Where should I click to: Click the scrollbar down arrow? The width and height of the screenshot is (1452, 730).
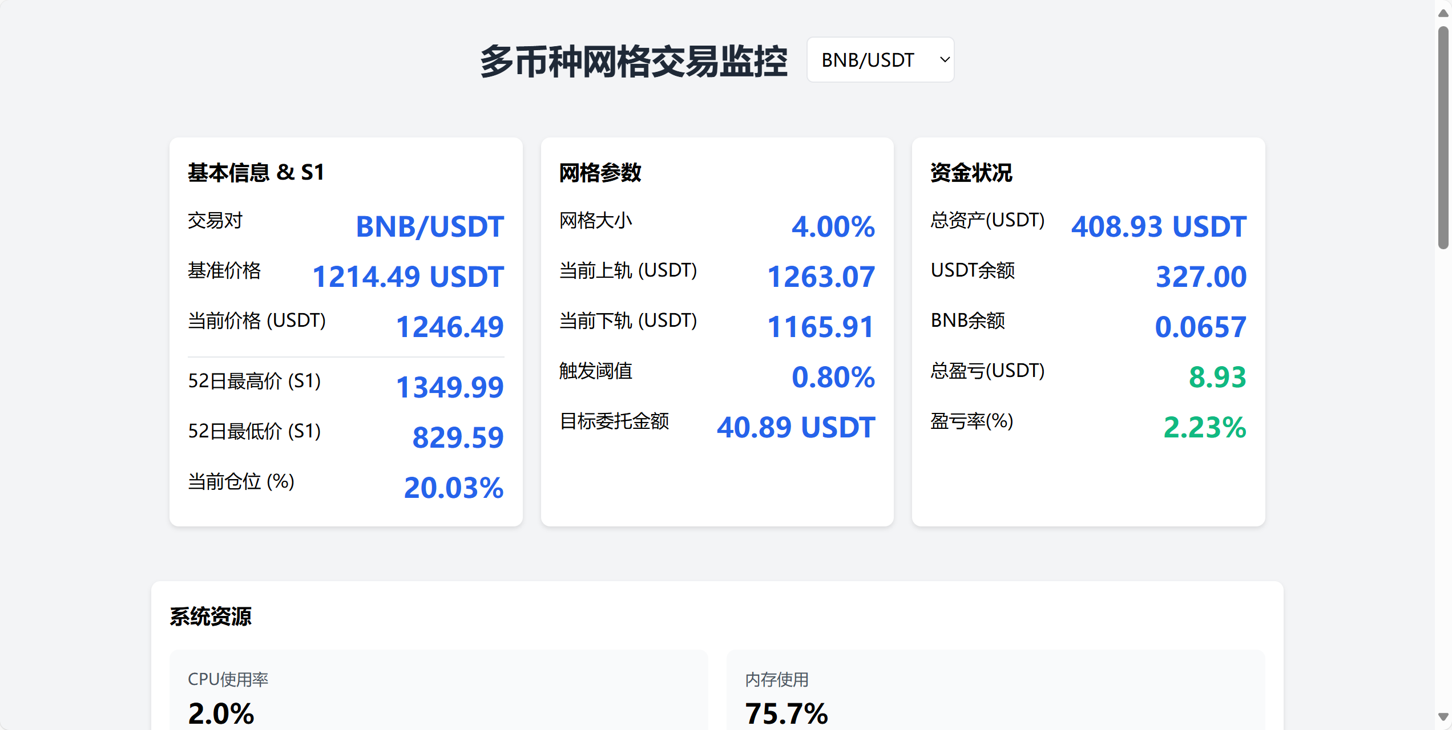pyautogui.click(x=1443, y=717)
